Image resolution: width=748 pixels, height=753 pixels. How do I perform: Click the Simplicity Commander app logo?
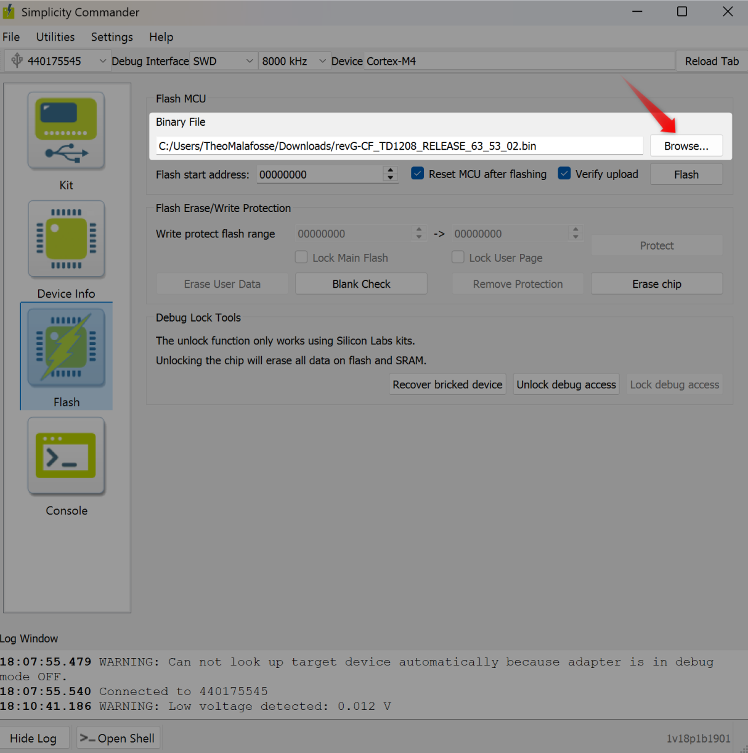[x=9, y=12]
